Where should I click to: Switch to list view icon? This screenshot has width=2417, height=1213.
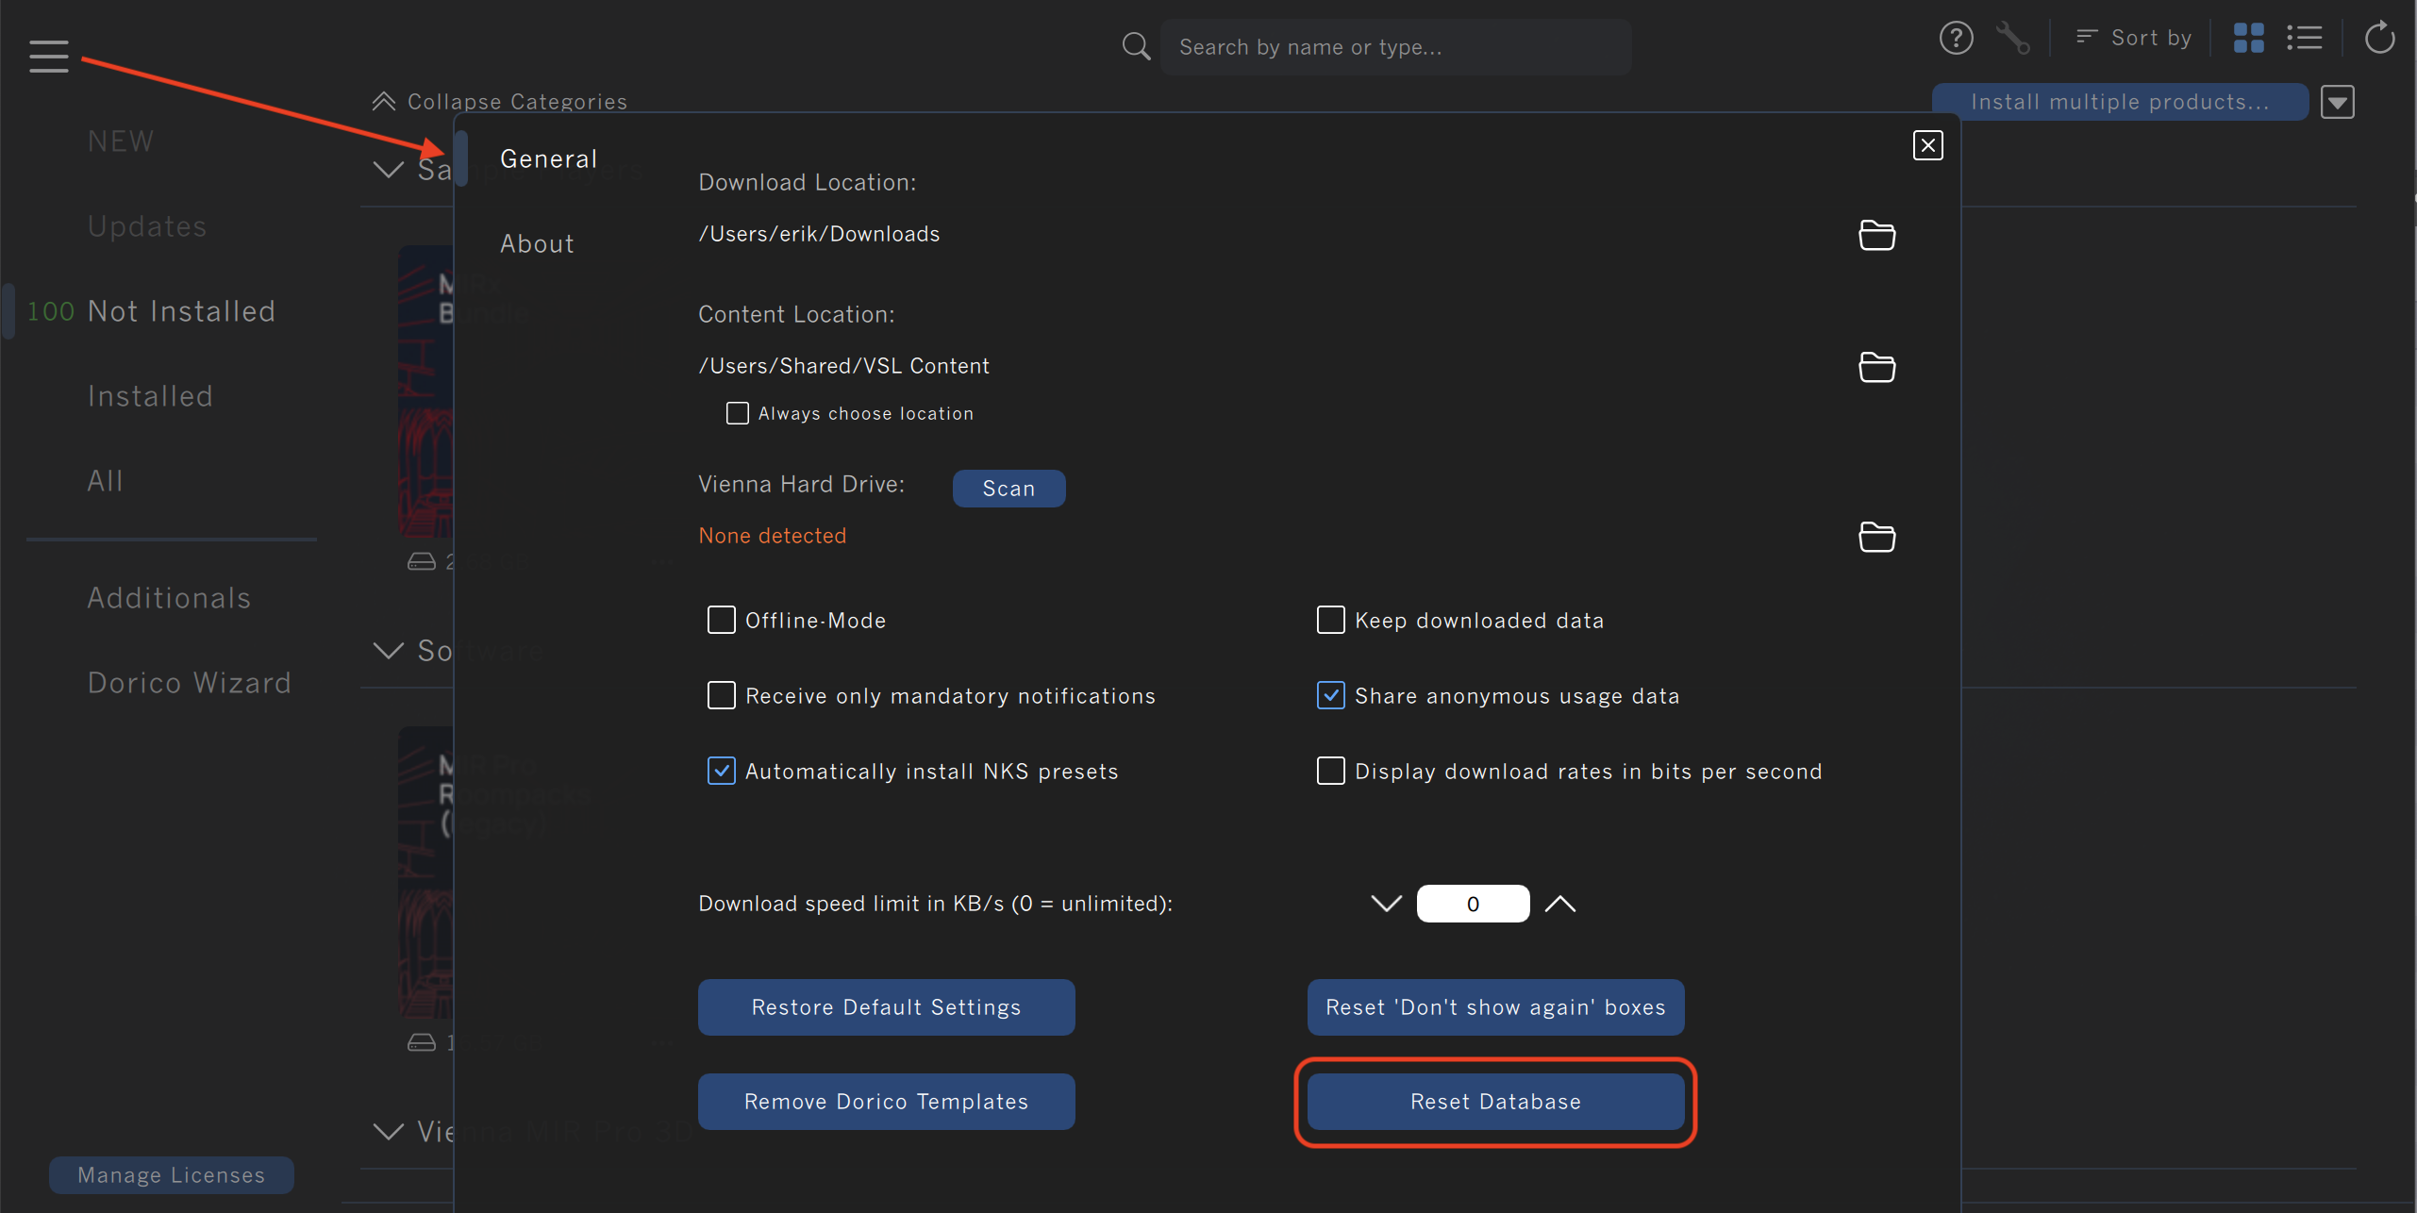(2304, 39)
